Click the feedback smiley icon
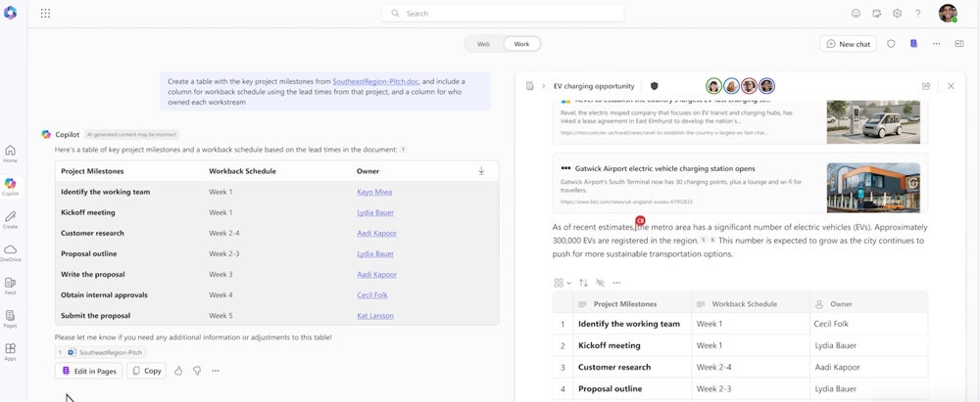This screenshot has height=402, width=980. point(856,13)
